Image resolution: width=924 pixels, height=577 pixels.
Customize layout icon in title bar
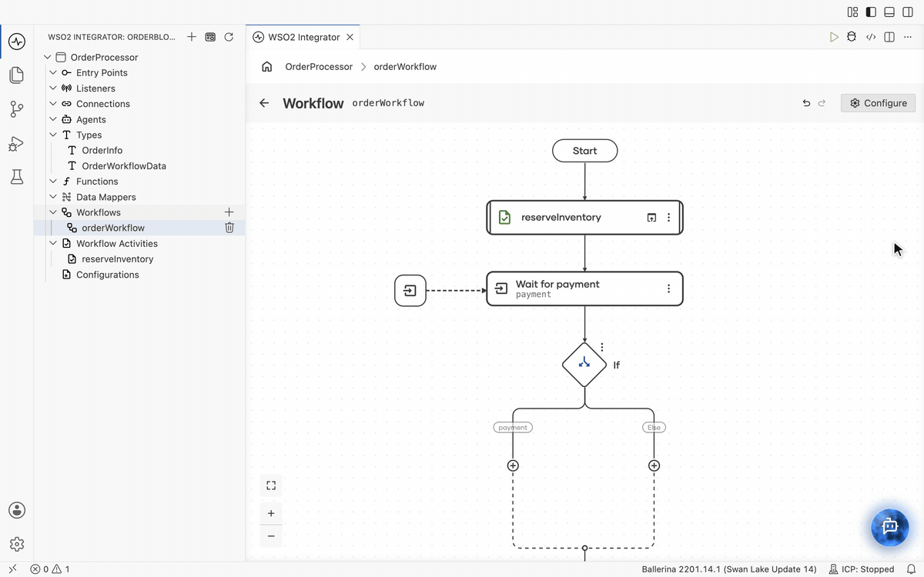(852, 12)
